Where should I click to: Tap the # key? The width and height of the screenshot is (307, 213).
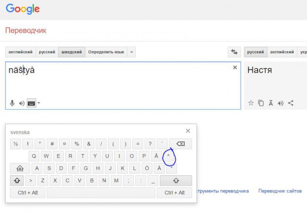(x=52, y=144)
